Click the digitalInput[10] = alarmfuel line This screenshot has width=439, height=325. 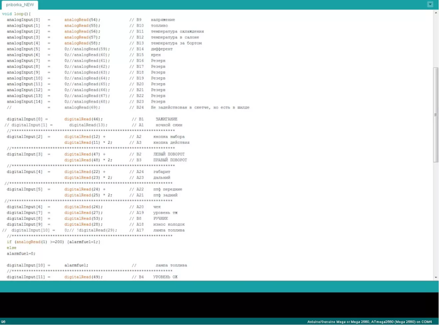[47, 265]
